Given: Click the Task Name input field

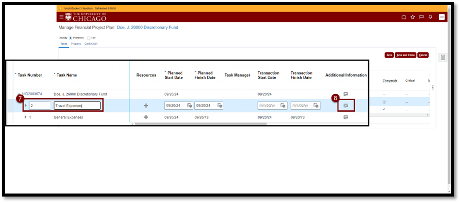Looking at the screenshot, I should (77, 106).
